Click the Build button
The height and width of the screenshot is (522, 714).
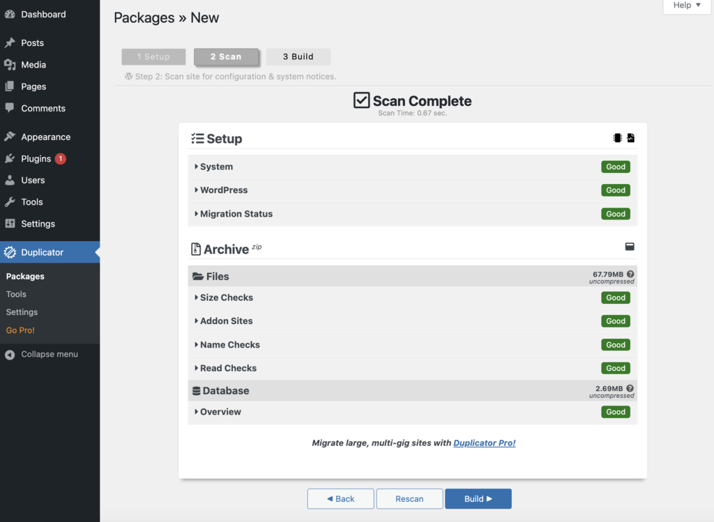coord(478,498)
